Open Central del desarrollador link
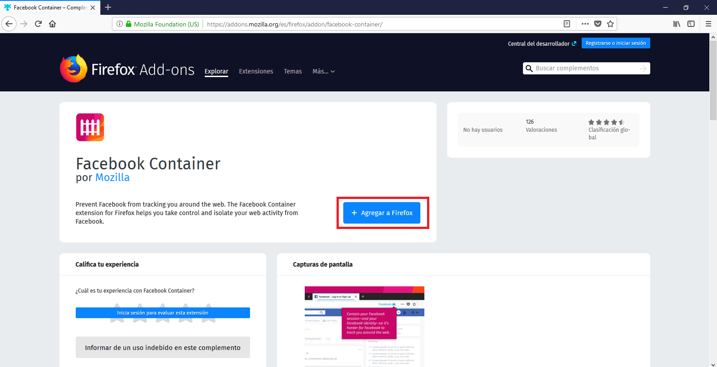This screenshot has width=717, height=367. point(542,43)
